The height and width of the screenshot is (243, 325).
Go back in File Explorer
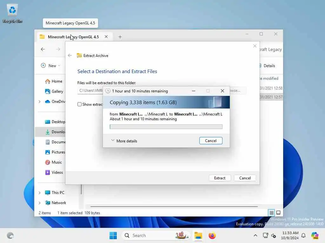pos(43,49)
